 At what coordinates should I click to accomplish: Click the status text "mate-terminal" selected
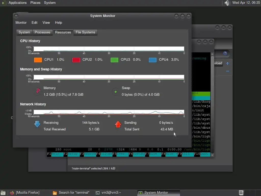[x=93, y=168]
